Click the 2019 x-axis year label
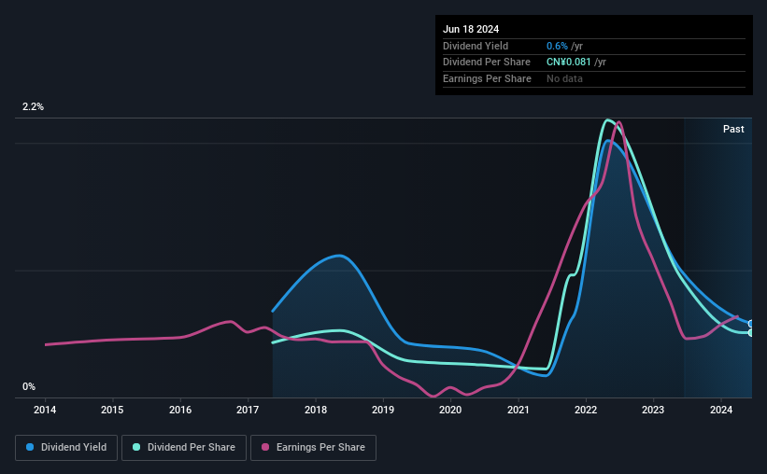 tap(383, 410)
